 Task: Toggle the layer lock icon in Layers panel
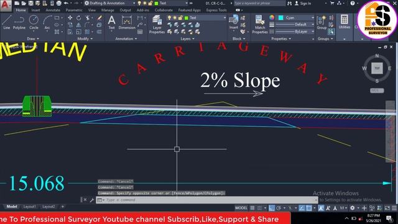point(180,18)
